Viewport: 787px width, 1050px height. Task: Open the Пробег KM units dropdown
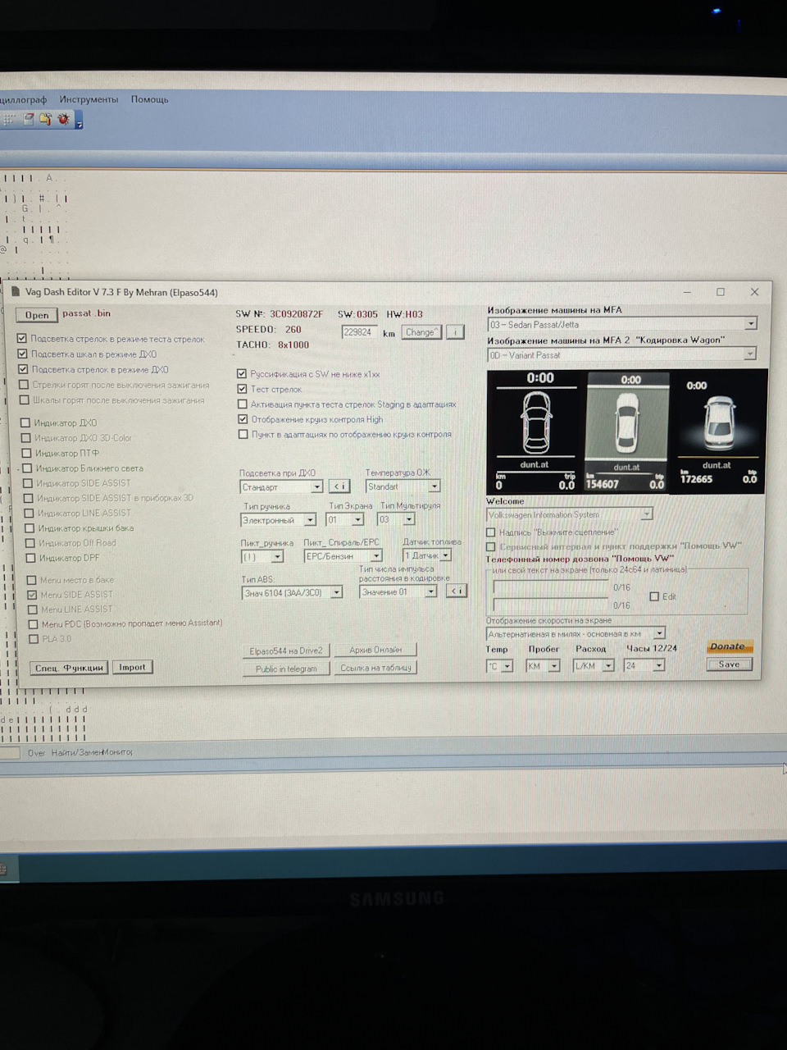coord(543,665)
